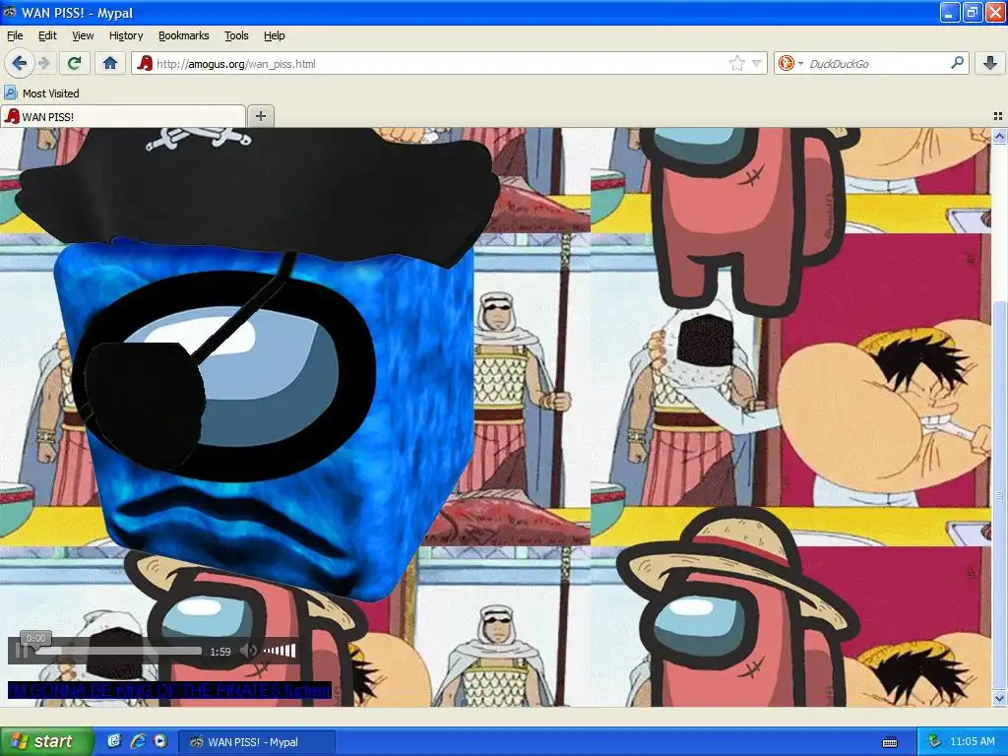1008x756 pixels.
Task: Select the WAN PISS! tab
Action: point(123,116)
